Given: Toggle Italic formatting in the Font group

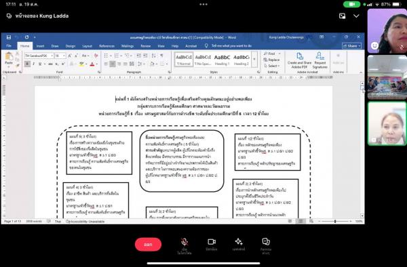Looking at the screenshot, I should (x=33, y=64).
